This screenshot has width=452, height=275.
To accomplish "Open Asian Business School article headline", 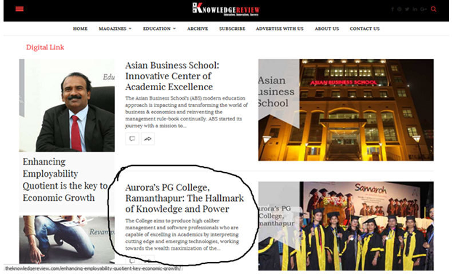I will click(x=172, y=76).
